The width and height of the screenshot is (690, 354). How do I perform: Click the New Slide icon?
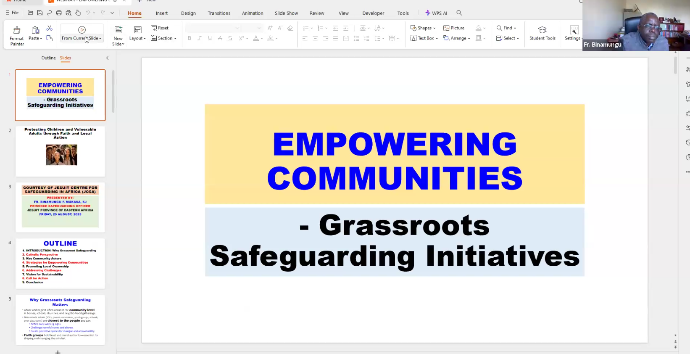(119, 30)
